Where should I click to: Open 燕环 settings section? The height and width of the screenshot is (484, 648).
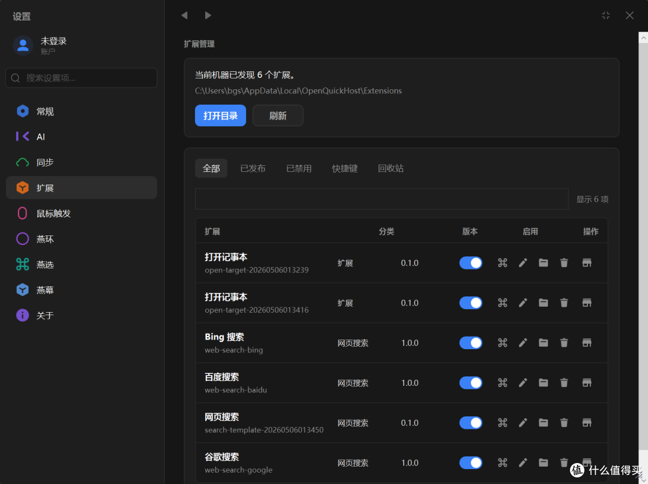pyautogui.click(x=82, y=239)
